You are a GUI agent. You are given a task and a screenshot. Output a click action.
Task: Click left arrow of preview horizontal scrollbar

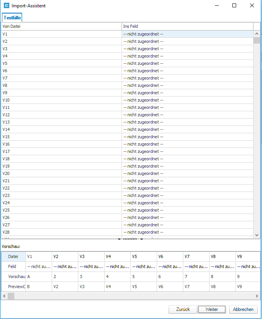[4, 296]
